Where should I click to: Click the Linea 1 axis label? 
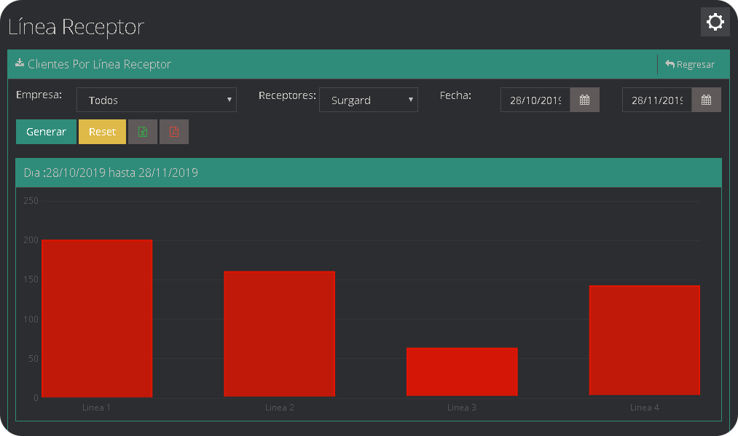pyautogui.click(x=97, y=408)
